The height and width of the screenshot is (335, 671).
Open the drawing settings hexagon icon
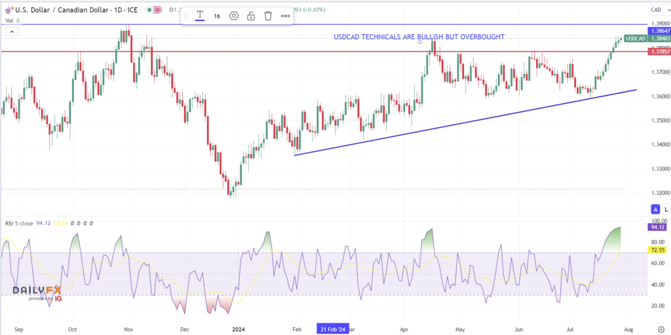coord(234,16)
